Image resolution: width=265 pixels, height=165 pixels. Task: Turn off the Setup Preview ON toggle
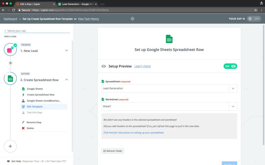pos(230,66)
